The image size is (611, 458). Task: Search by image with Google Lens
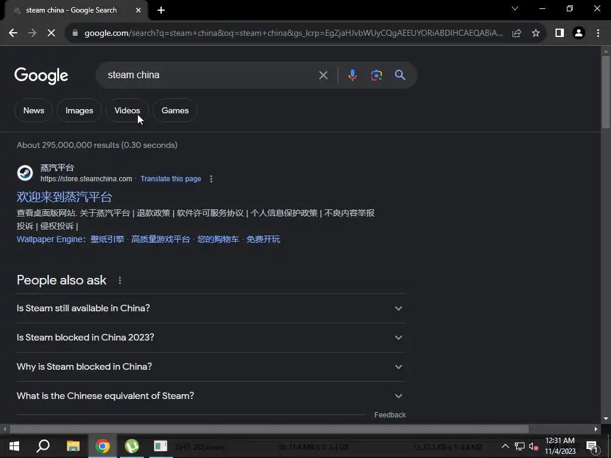(377, 75)
